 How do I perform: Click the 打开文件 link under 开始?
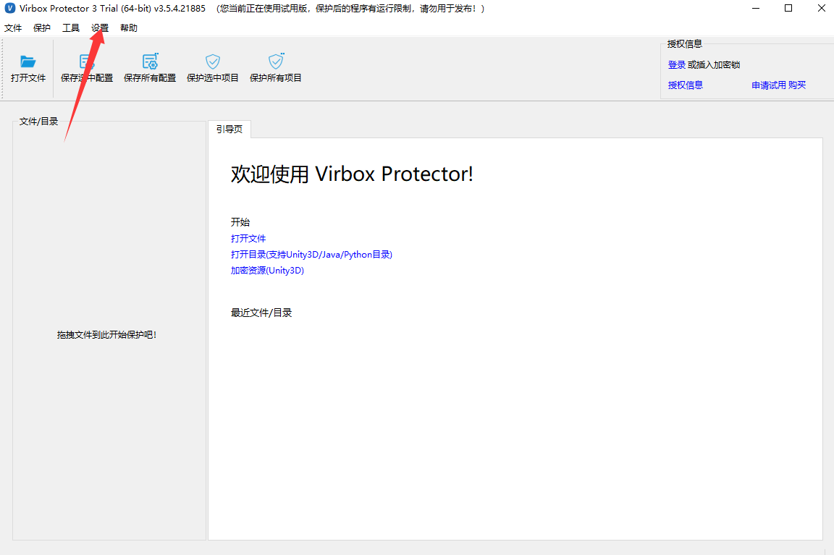tap(248, 239)
